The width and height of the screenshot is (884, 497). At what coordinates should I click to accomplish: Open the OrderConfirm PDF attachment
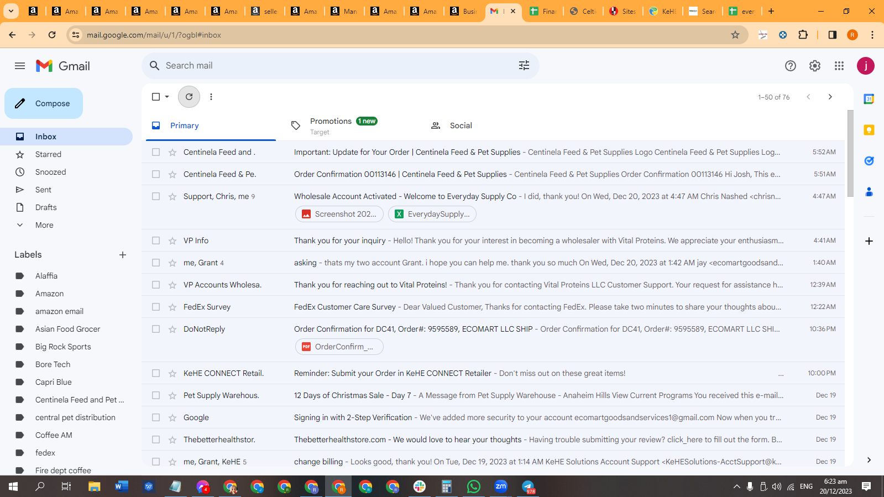coord(339,347)
